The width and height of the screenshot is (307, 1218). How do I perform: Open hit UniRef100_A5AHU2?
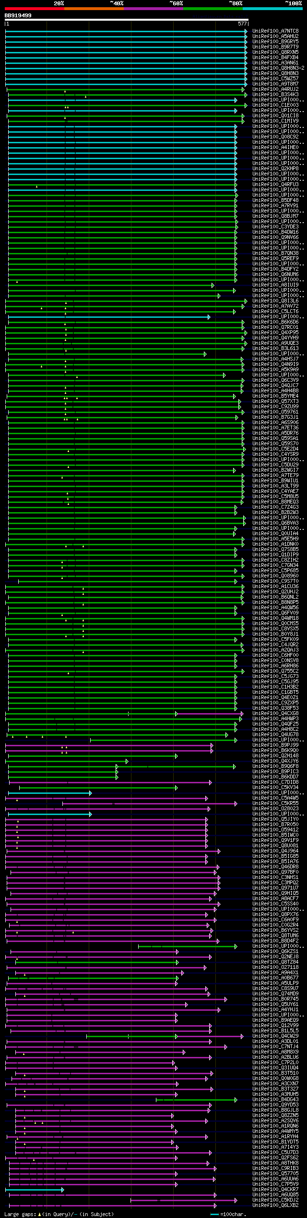tap(275, 36)
